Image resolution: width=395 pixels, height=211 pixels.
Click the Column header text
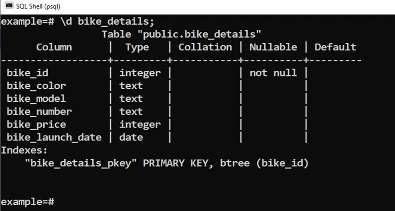tap(54, 47)
